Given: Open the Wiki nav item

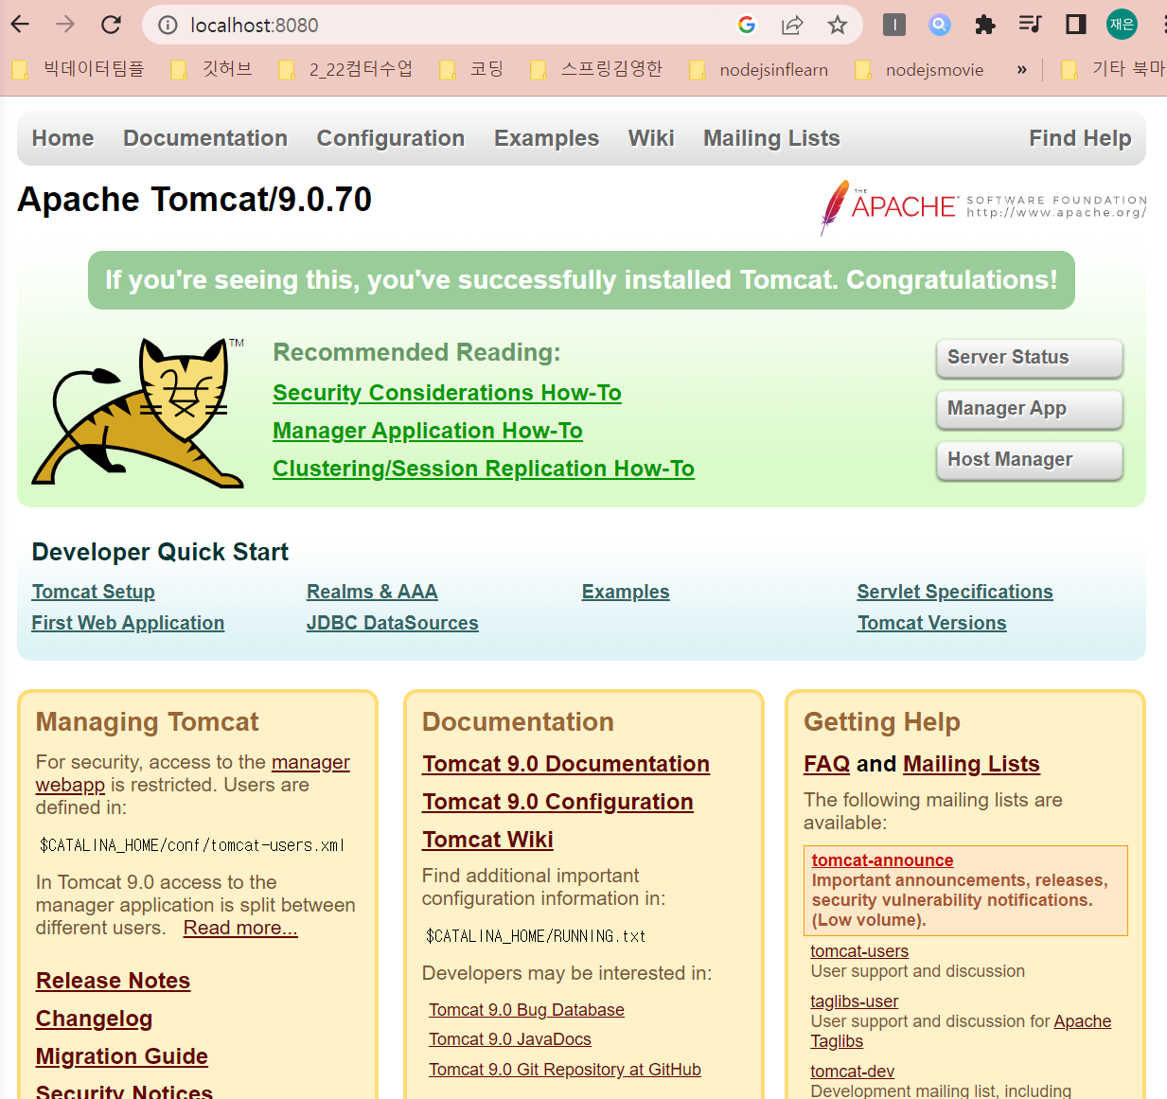Looking at the screenshot, I should (x=651, y=138).
